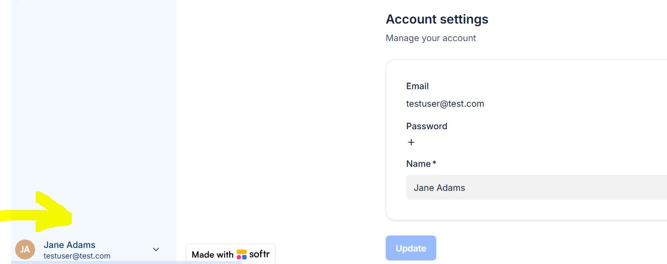Expand the user menu chevron
Screen dimensions: 667x264
click(x=156, y=249)
